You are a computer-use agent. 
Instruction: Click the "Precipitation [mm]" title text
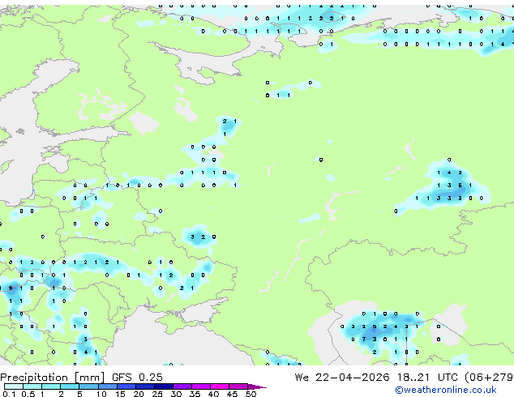tap(53, 378)
